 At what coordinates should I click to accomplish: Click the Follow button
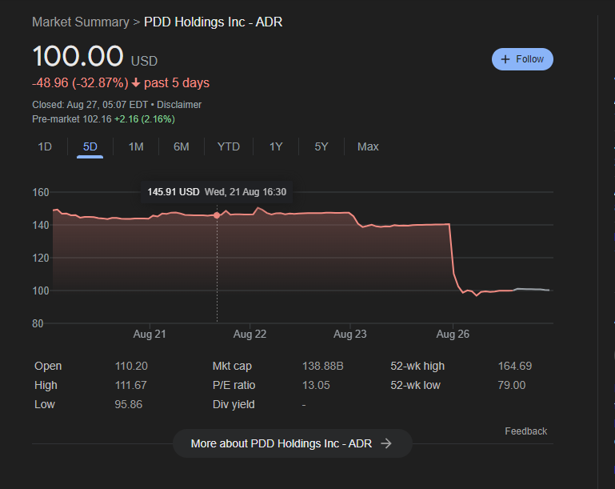click(x=522, y=59)
